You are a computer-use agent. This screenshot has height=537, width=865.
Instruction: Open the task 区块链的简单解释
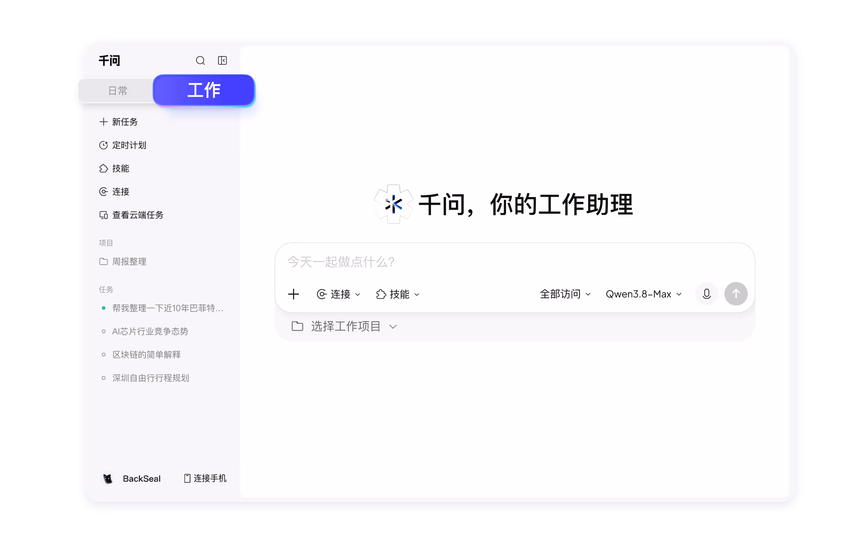tap(141, 355)
